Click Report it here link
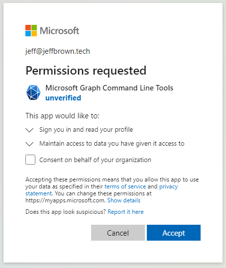 [125, 212]
